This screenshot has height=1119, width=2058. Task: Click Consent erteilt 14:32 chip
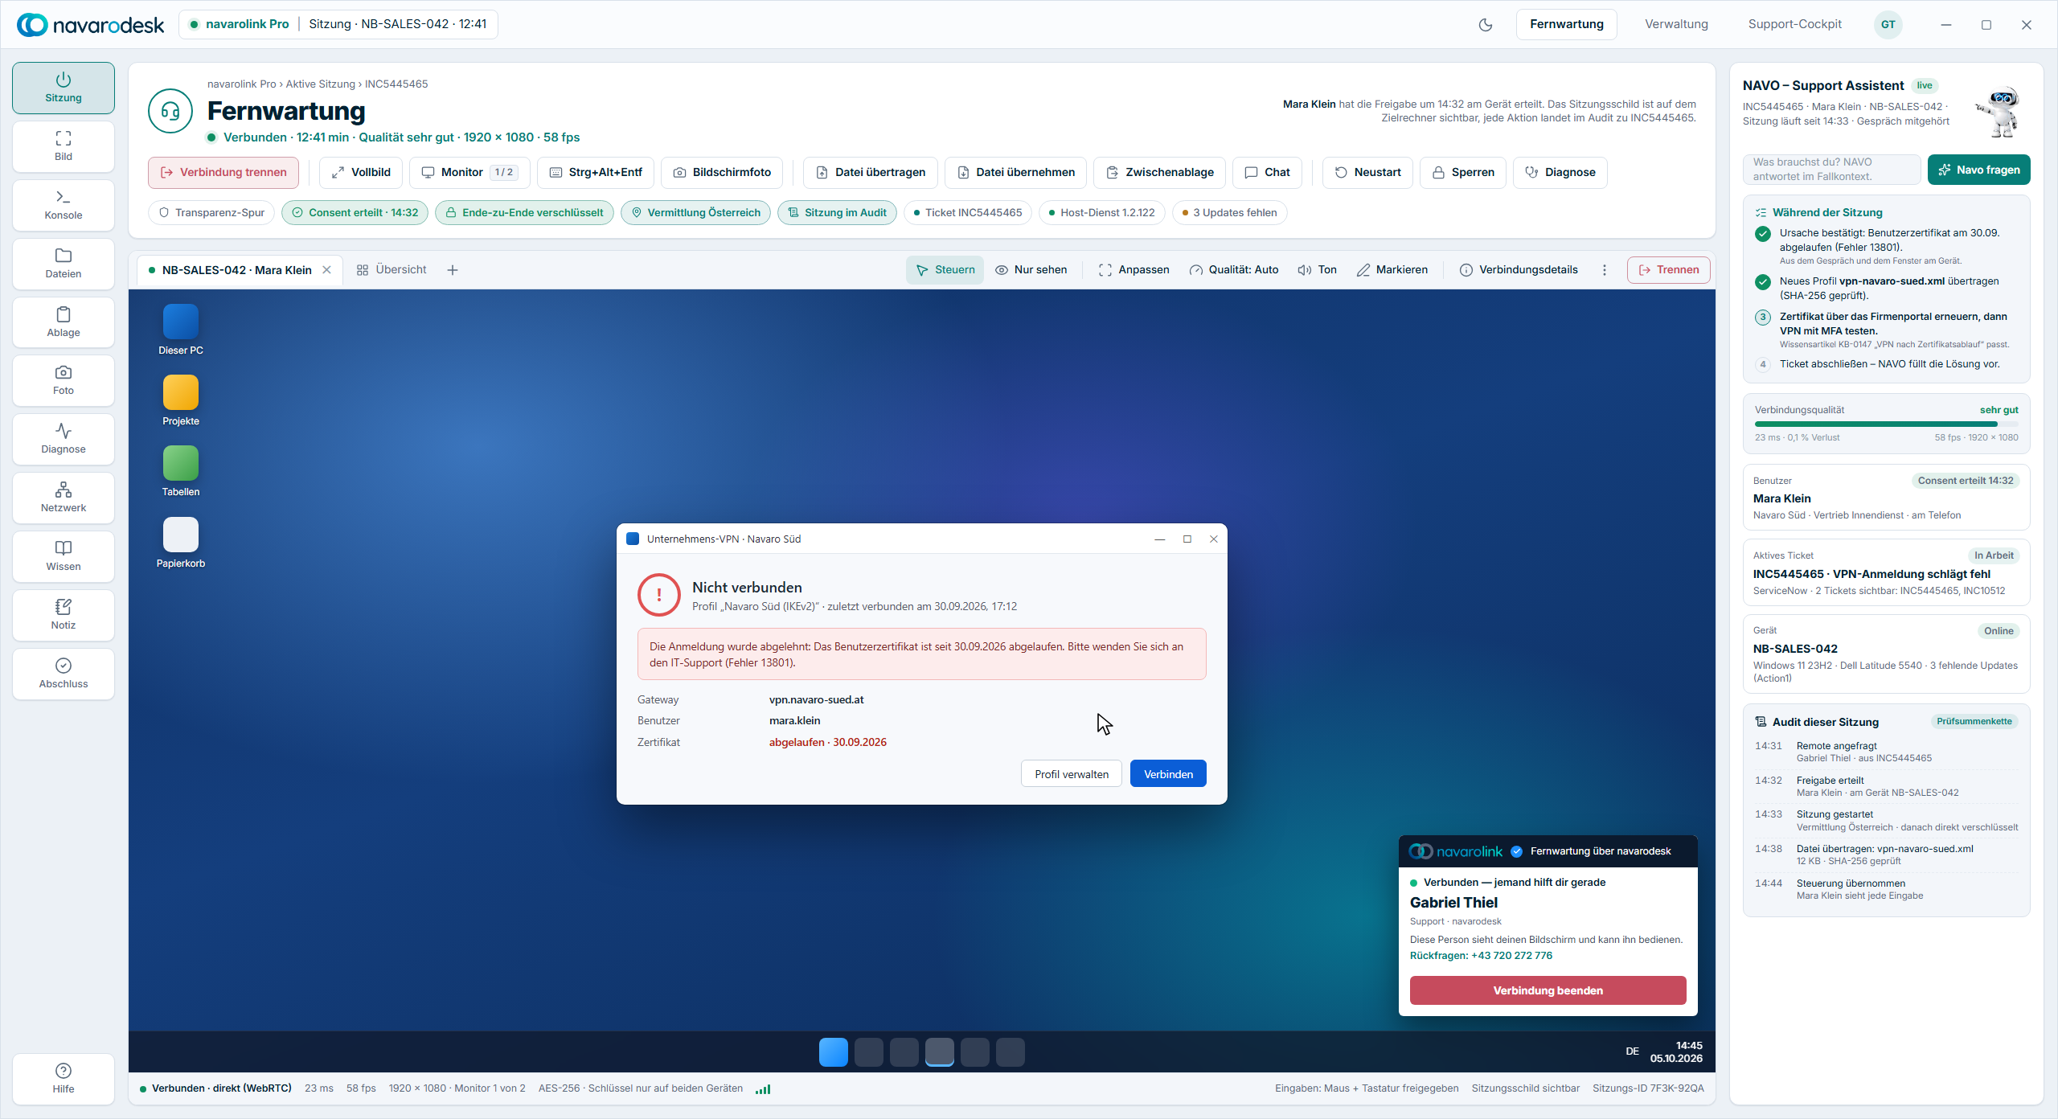click(x=355, y=212)
